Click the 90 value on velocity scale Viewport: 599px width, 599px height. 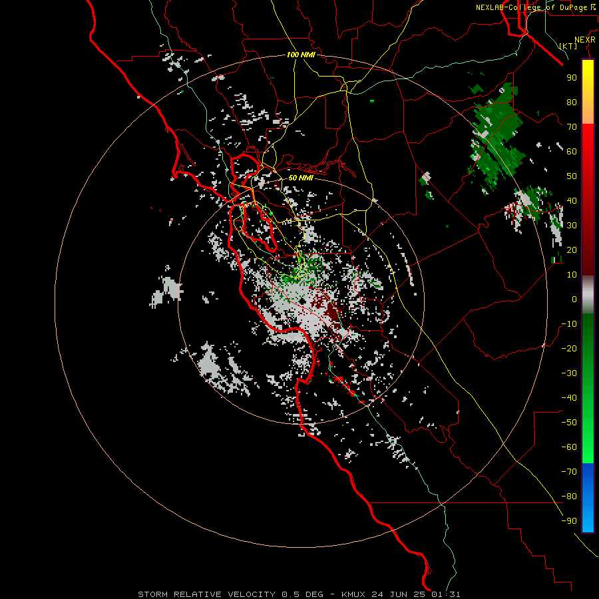click(x=572, y=78)
